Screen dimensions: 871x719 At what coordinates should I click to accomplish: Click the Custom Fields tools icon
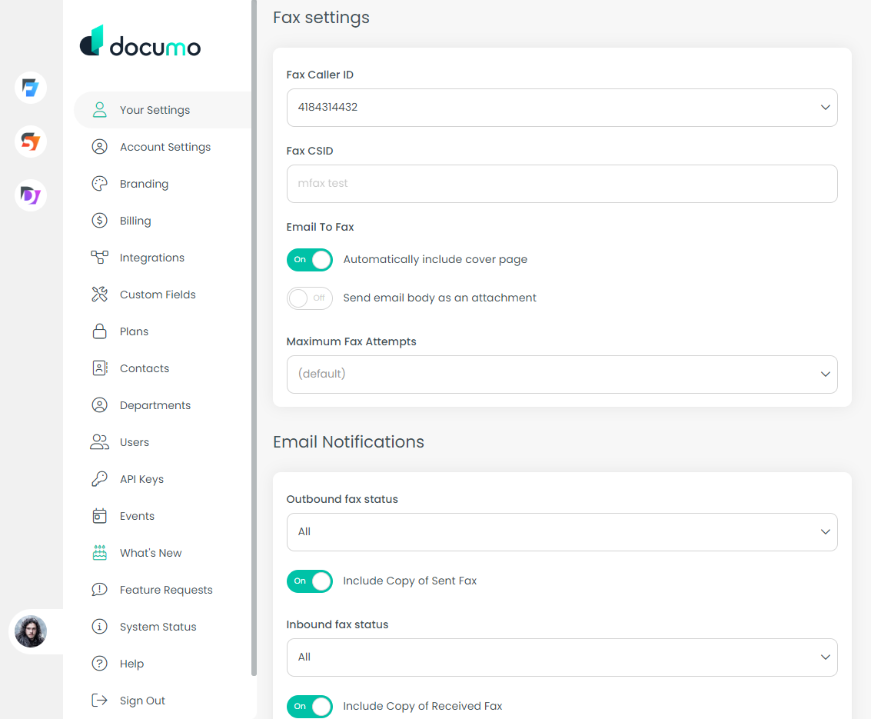[99, 295]
